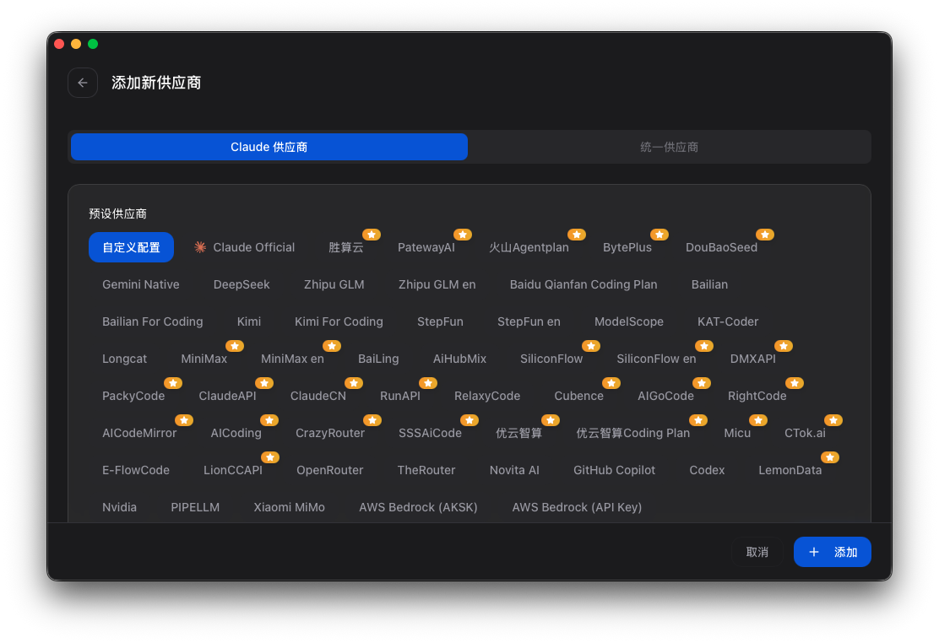
Task: Pick the RightCode provider
Action: pos(757,396)
